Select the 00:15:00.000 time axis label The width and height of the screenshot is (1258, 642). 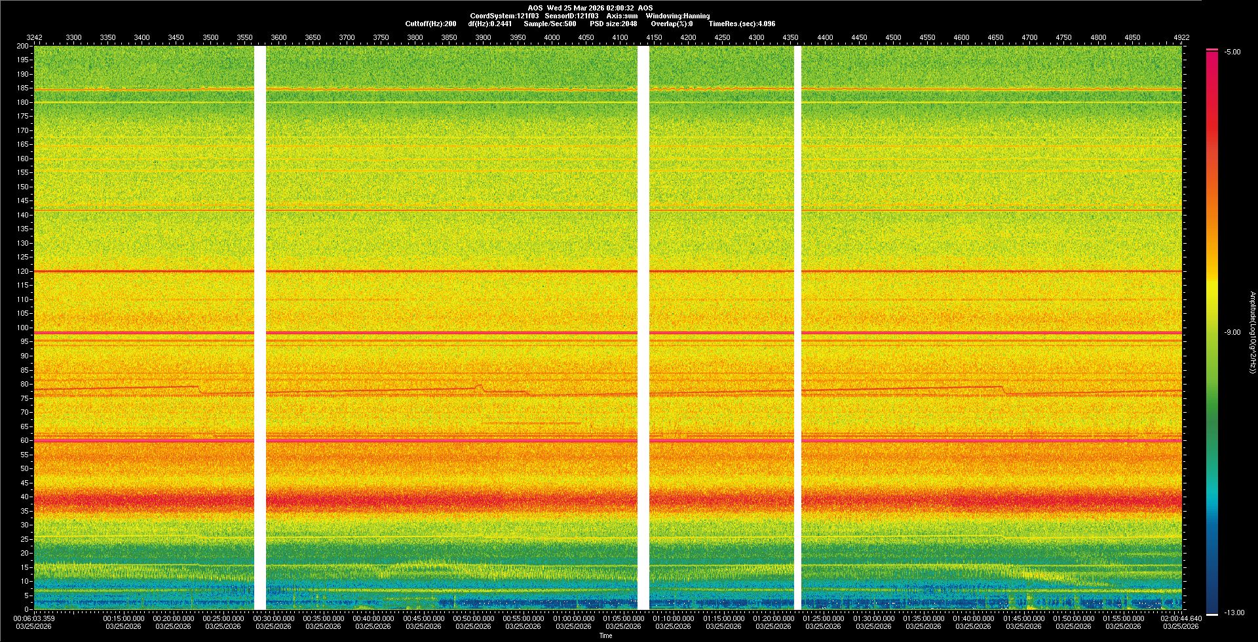[124, 618]
